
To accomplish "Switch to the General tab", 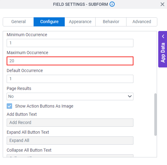I will (18, 22).
